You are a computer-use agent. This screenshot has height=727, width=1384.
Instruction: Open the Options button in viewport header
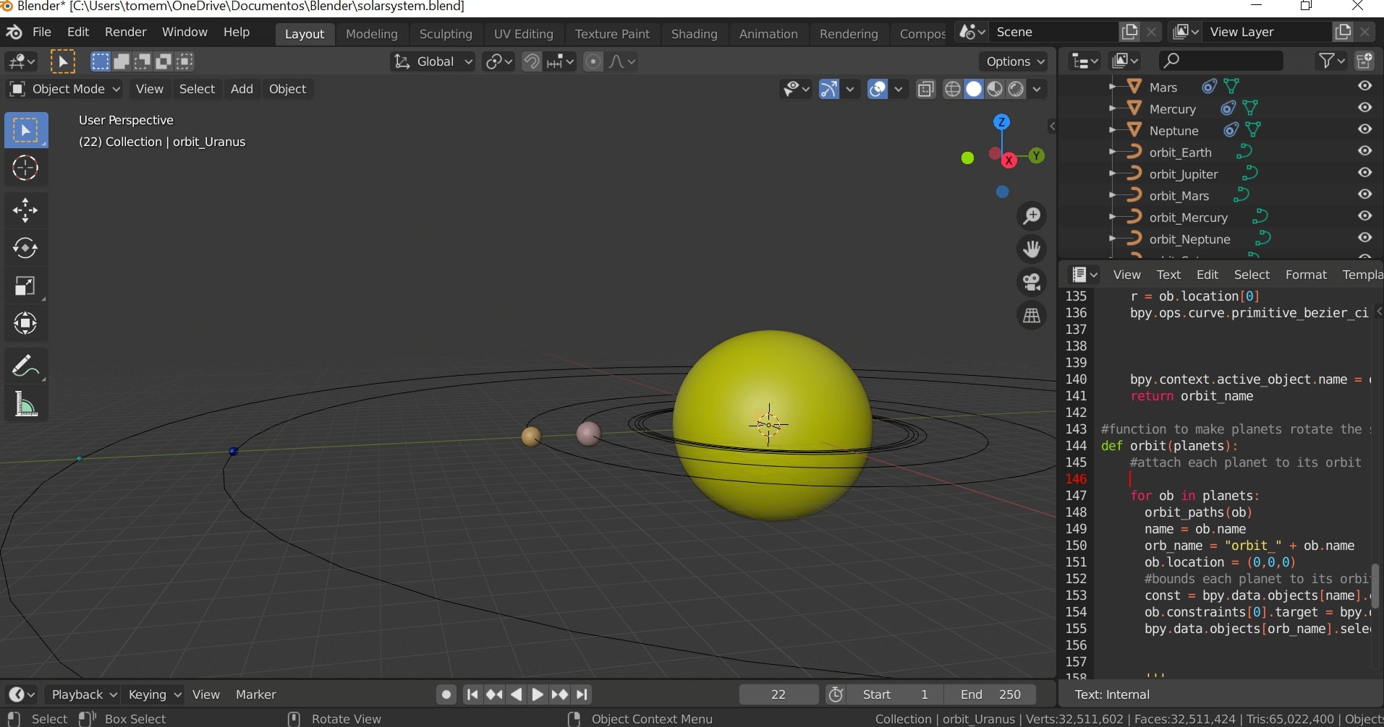click(1014, 61)
